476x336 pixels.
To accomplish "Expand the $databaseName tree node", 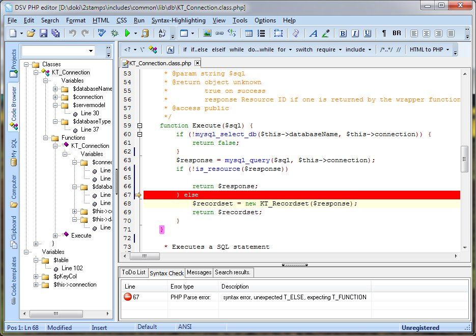I will [55, 89].
